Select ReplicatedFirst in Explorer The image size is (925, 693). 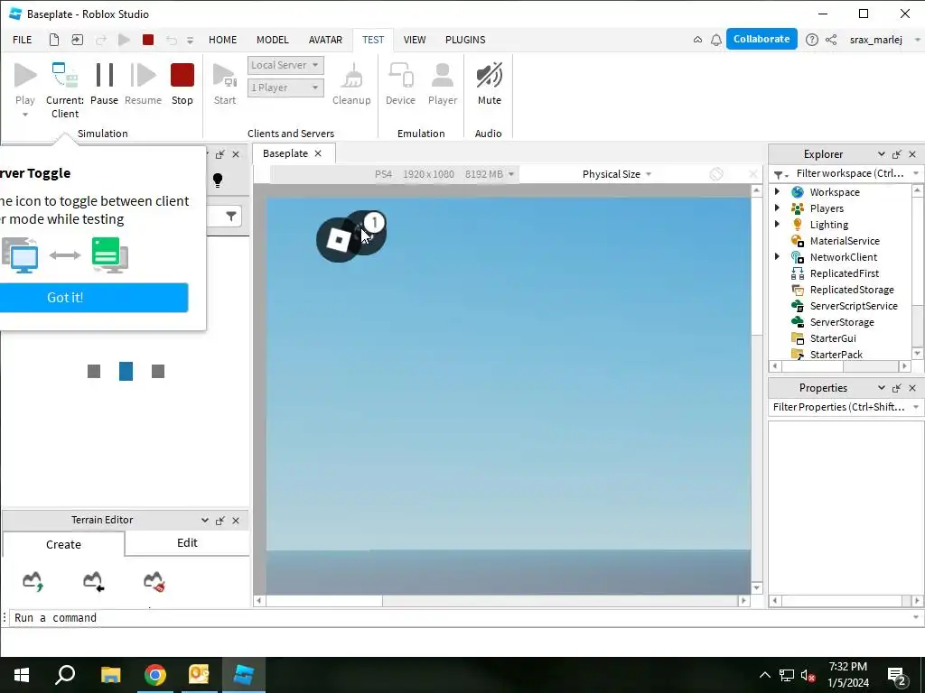pos(845,273)
